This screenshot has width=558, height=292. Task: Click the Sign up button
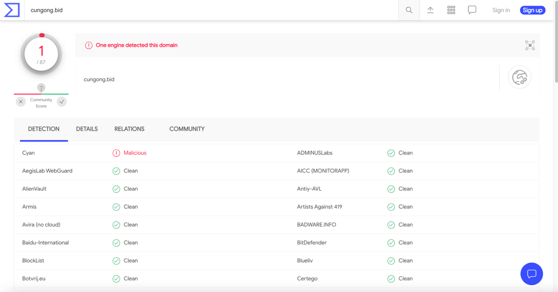tap(532, 10)
